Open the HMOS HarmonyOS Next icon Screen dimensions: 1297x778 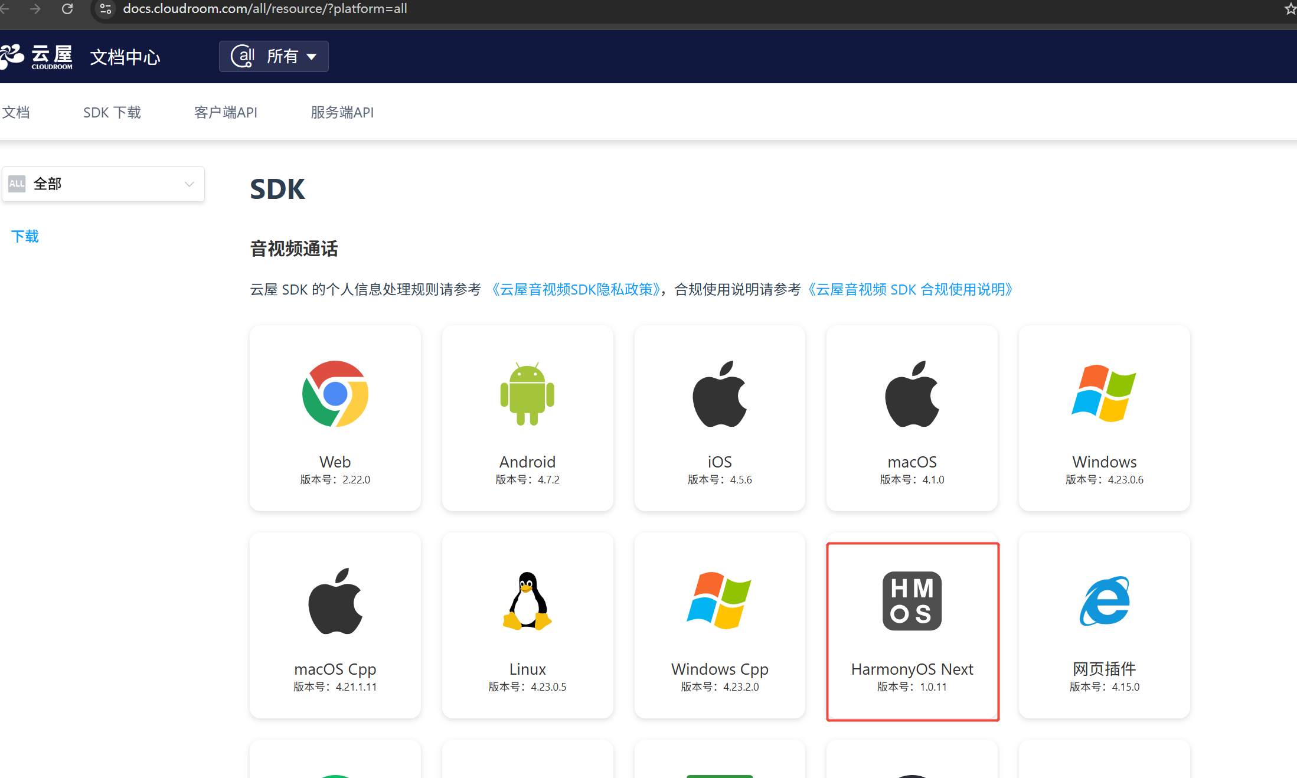[x=912, y=601]
